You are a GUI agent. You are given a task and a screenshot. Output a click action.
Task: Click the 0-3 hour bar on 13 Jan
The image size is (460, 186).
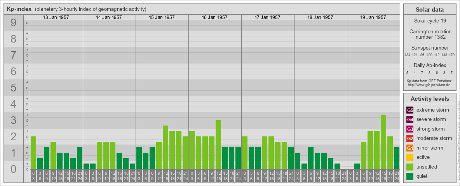33,153
